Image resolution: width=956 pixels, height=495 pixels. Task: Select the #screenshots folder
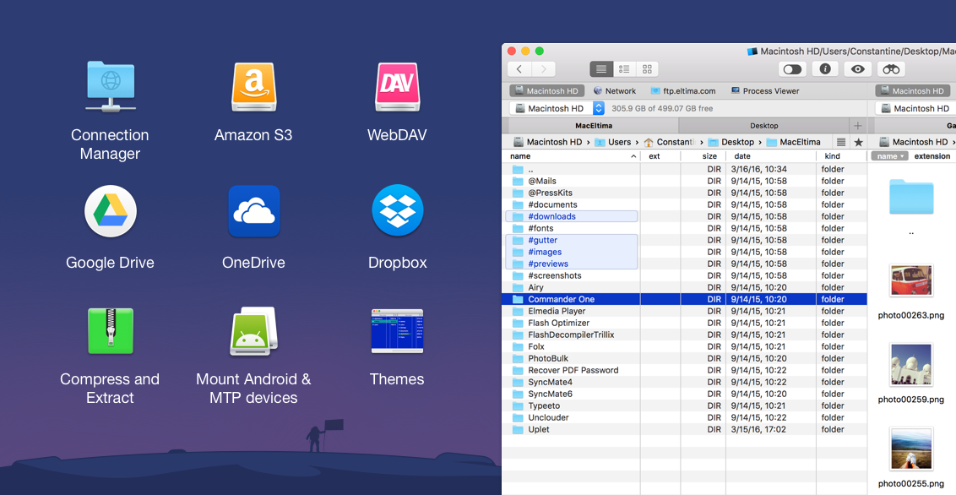coord(684,275)
